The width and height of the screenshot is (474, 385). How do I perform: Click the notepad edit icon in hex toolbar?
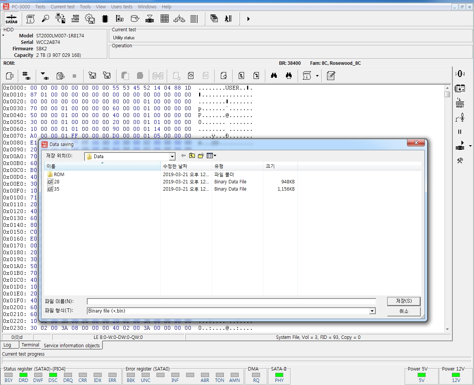tap(331, 75)
